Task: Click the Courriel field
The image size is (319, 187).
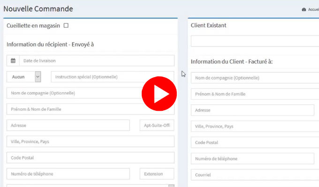Action: pos(255,175)
